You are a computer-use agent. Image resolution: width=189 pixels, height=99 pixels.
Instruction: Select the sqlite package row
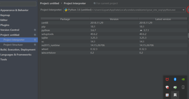pyautogui.click(x=114, y=38)
